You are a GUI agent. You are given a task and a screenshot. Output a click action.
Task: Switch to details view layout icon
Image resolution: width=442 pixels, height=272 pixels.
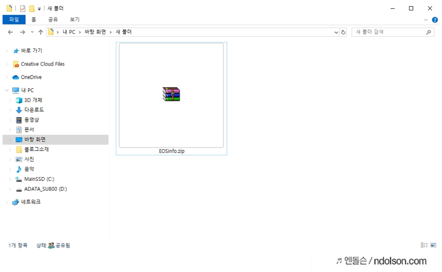coord(424,245)
